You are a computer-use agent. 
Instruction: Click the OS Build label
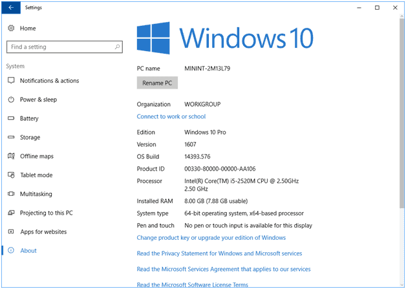point(148,156)
